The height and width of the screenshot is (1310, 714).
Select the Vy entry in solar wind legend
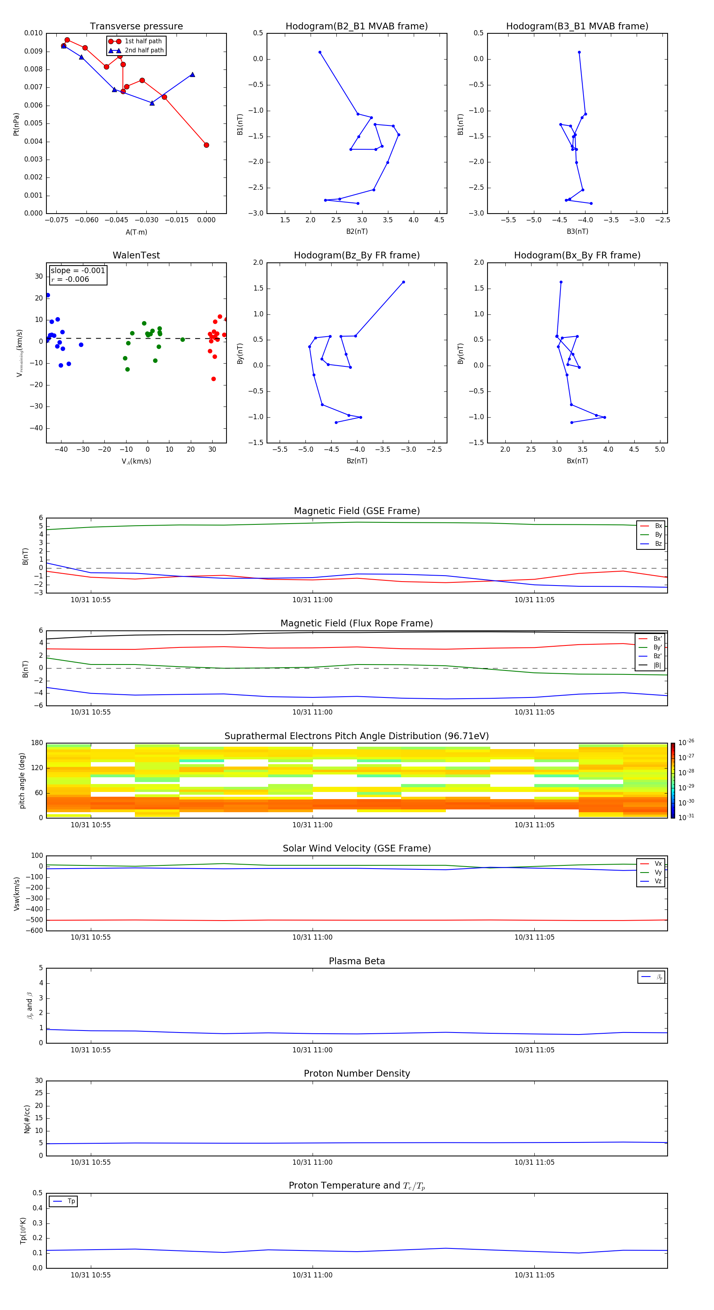[x=651, y=872]
